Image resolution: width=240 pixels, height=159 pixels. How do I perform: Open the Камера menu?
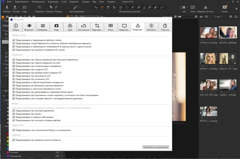pyautogui.click(x=86, y=2)
